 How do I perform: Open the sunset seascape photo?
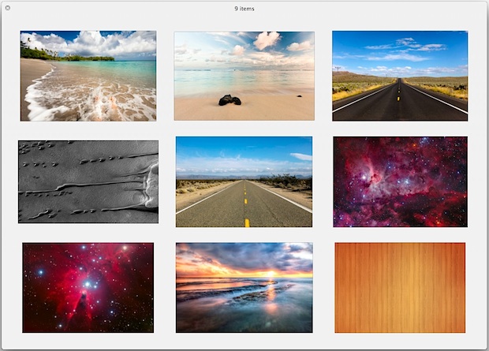[x=244, y=287]
